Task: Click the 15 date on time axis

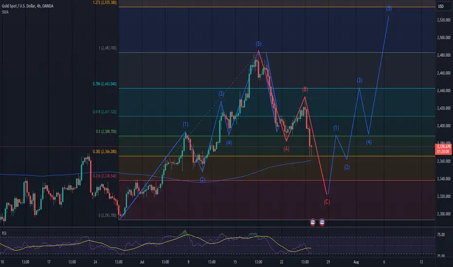Action: click(x=235, y=262)
